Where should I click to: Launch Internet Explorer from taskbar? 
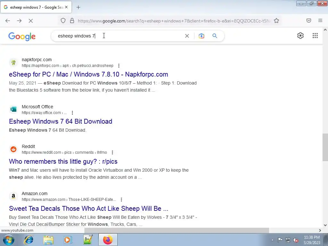[29, 240]
